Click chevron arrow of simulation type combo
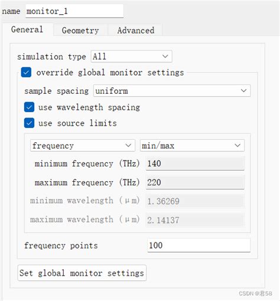 click(x=165, y=57)
